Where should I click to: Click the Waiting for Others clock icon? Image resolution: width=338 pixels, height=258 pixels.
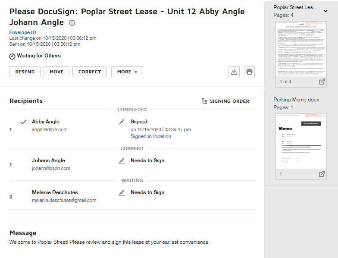[x=12, y=56]
